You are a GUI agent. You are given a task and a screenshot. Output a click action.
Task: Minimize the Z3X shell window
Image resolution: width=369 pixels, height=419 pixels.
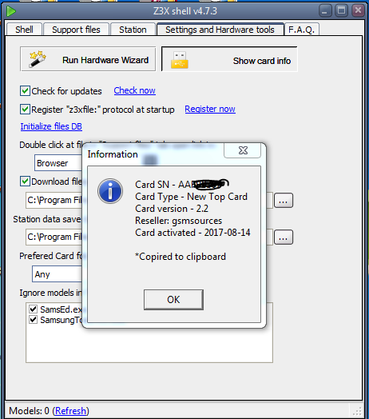(x=325, y=11)
